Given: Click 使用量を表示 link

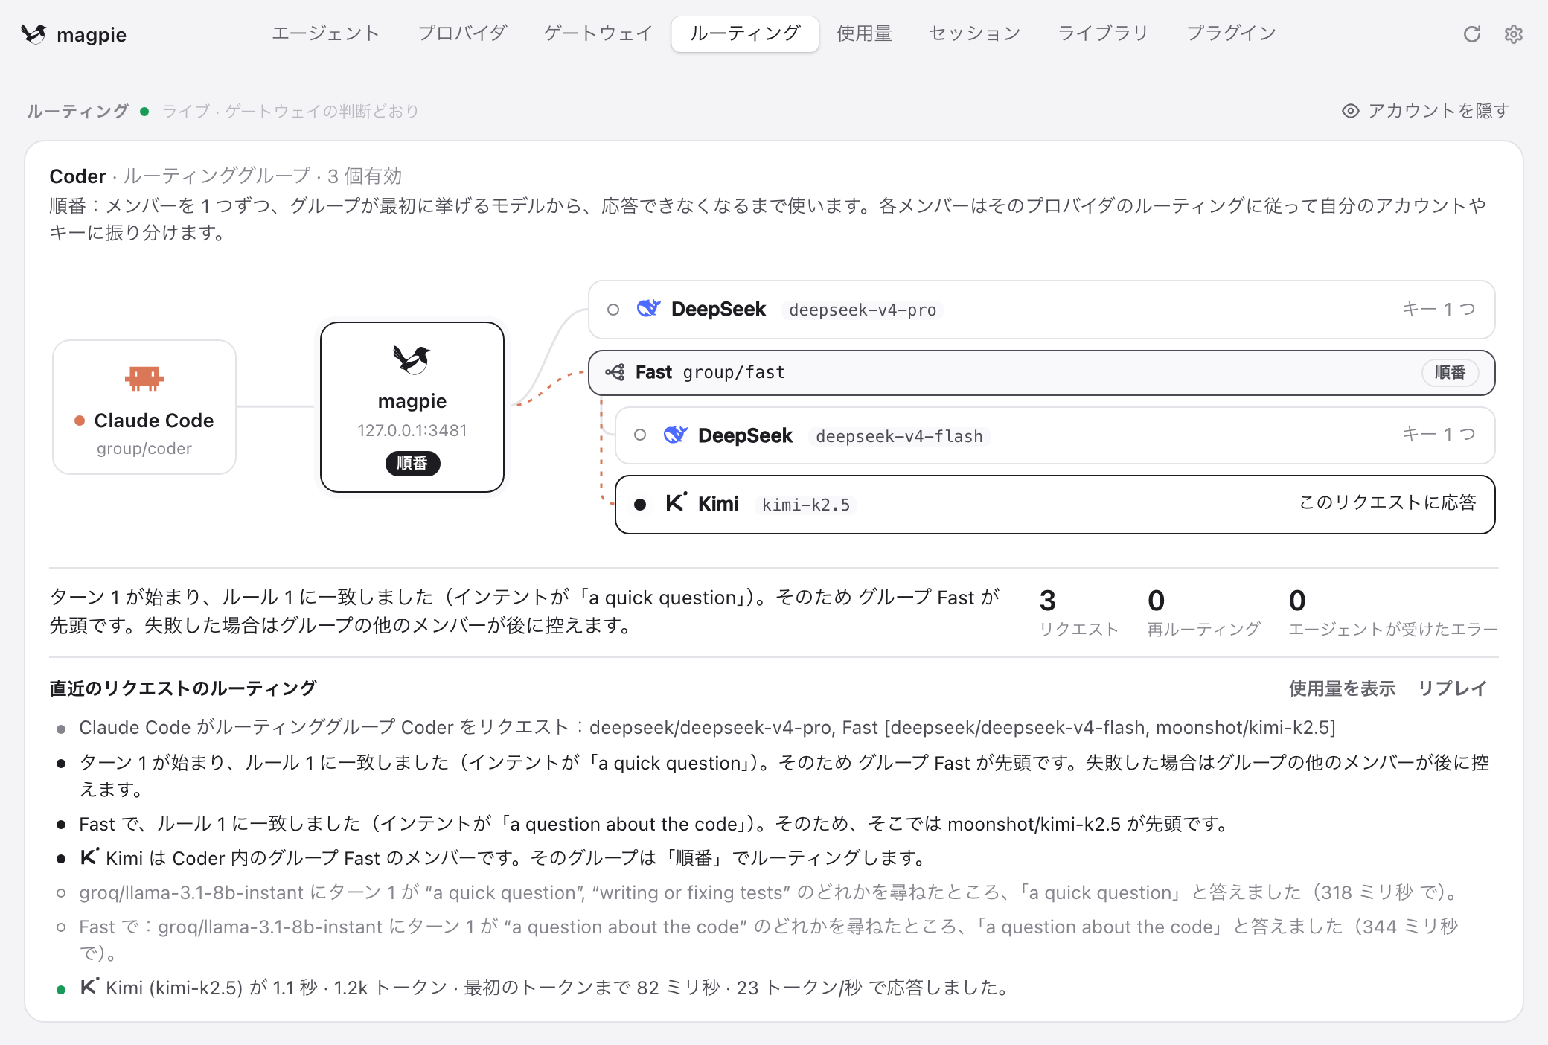Looking at the screenshot, I should click(x=1342, y=688).
